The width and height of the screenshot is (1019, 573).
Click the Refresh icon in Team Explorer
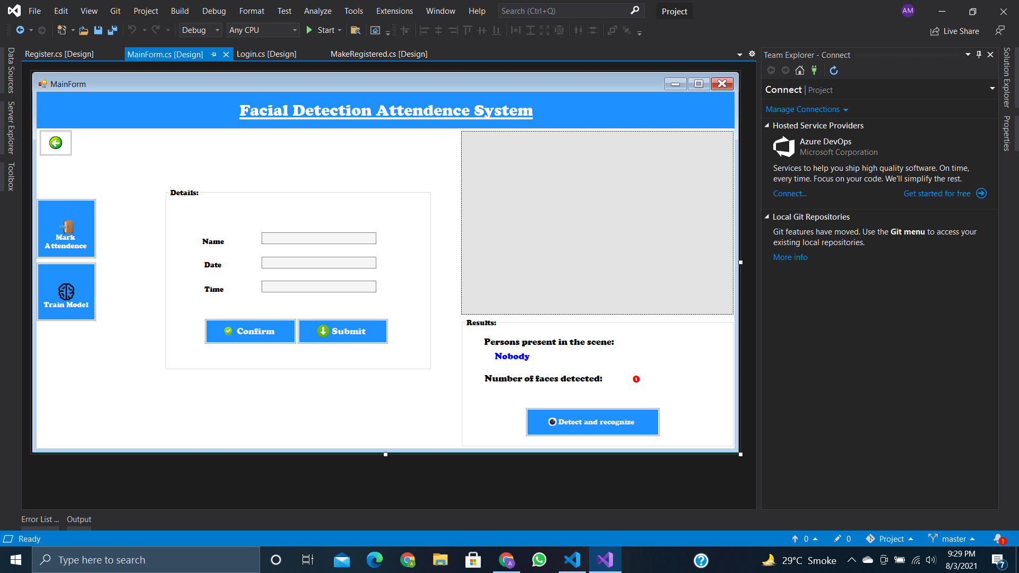(833, 70)
